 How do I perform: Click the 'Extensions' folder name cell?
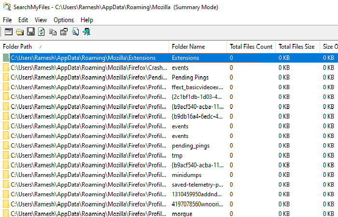(185, 58)
